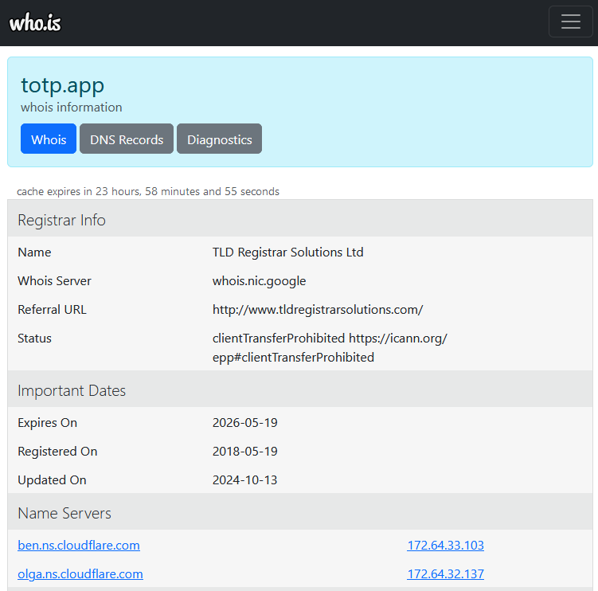The height and width of the screenshot is (591, 598).
Task: Click the 'Referral URL' row label
Action: point(52,310)
